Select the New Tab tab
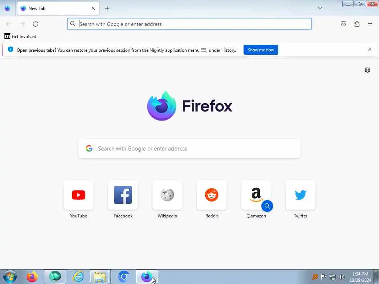The image size is (379, 284). (x=58, y=9)
